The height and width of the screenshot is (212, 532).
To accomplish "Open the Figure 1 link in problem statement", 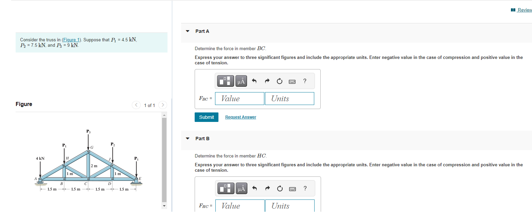I will click(x=71, y=40).
